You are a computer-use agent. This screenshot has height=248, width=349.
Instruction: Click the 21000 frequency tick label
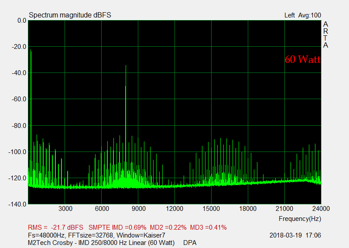[284, 209]
